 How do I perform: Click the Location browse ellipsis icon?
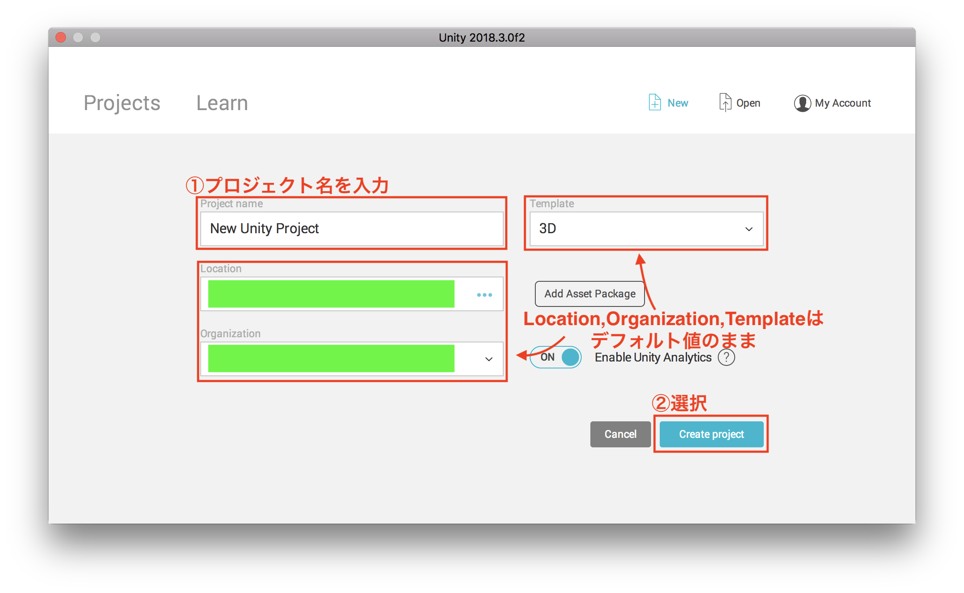[x=484, y=295]
